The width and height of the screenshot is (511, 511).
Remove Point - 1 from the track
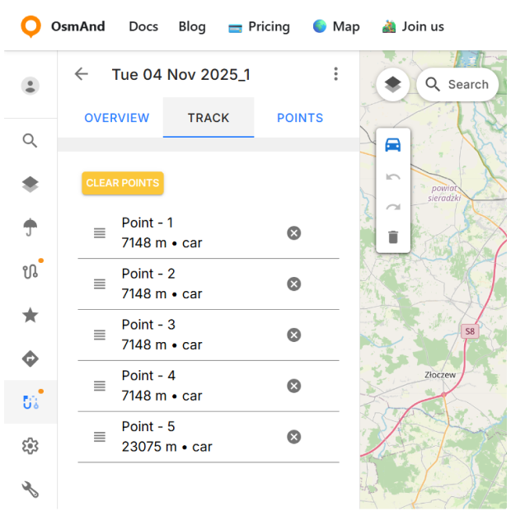coord(293,233)
